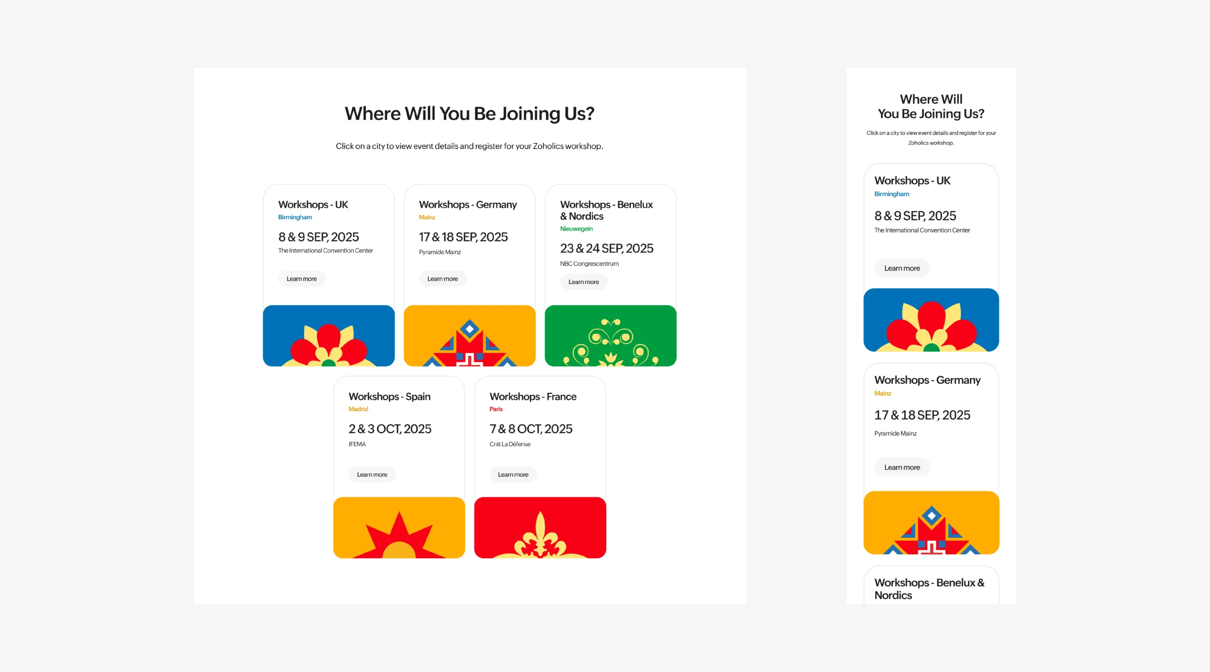This screenshot has width=1210, height=672.
Task: Click the mobile Workshops - Benelux & Nordics title
Action: (x=929, y=589)
